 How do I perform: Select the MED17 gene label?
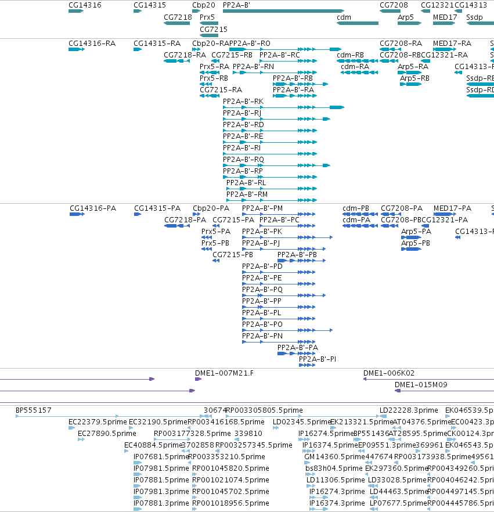(445, 17)
